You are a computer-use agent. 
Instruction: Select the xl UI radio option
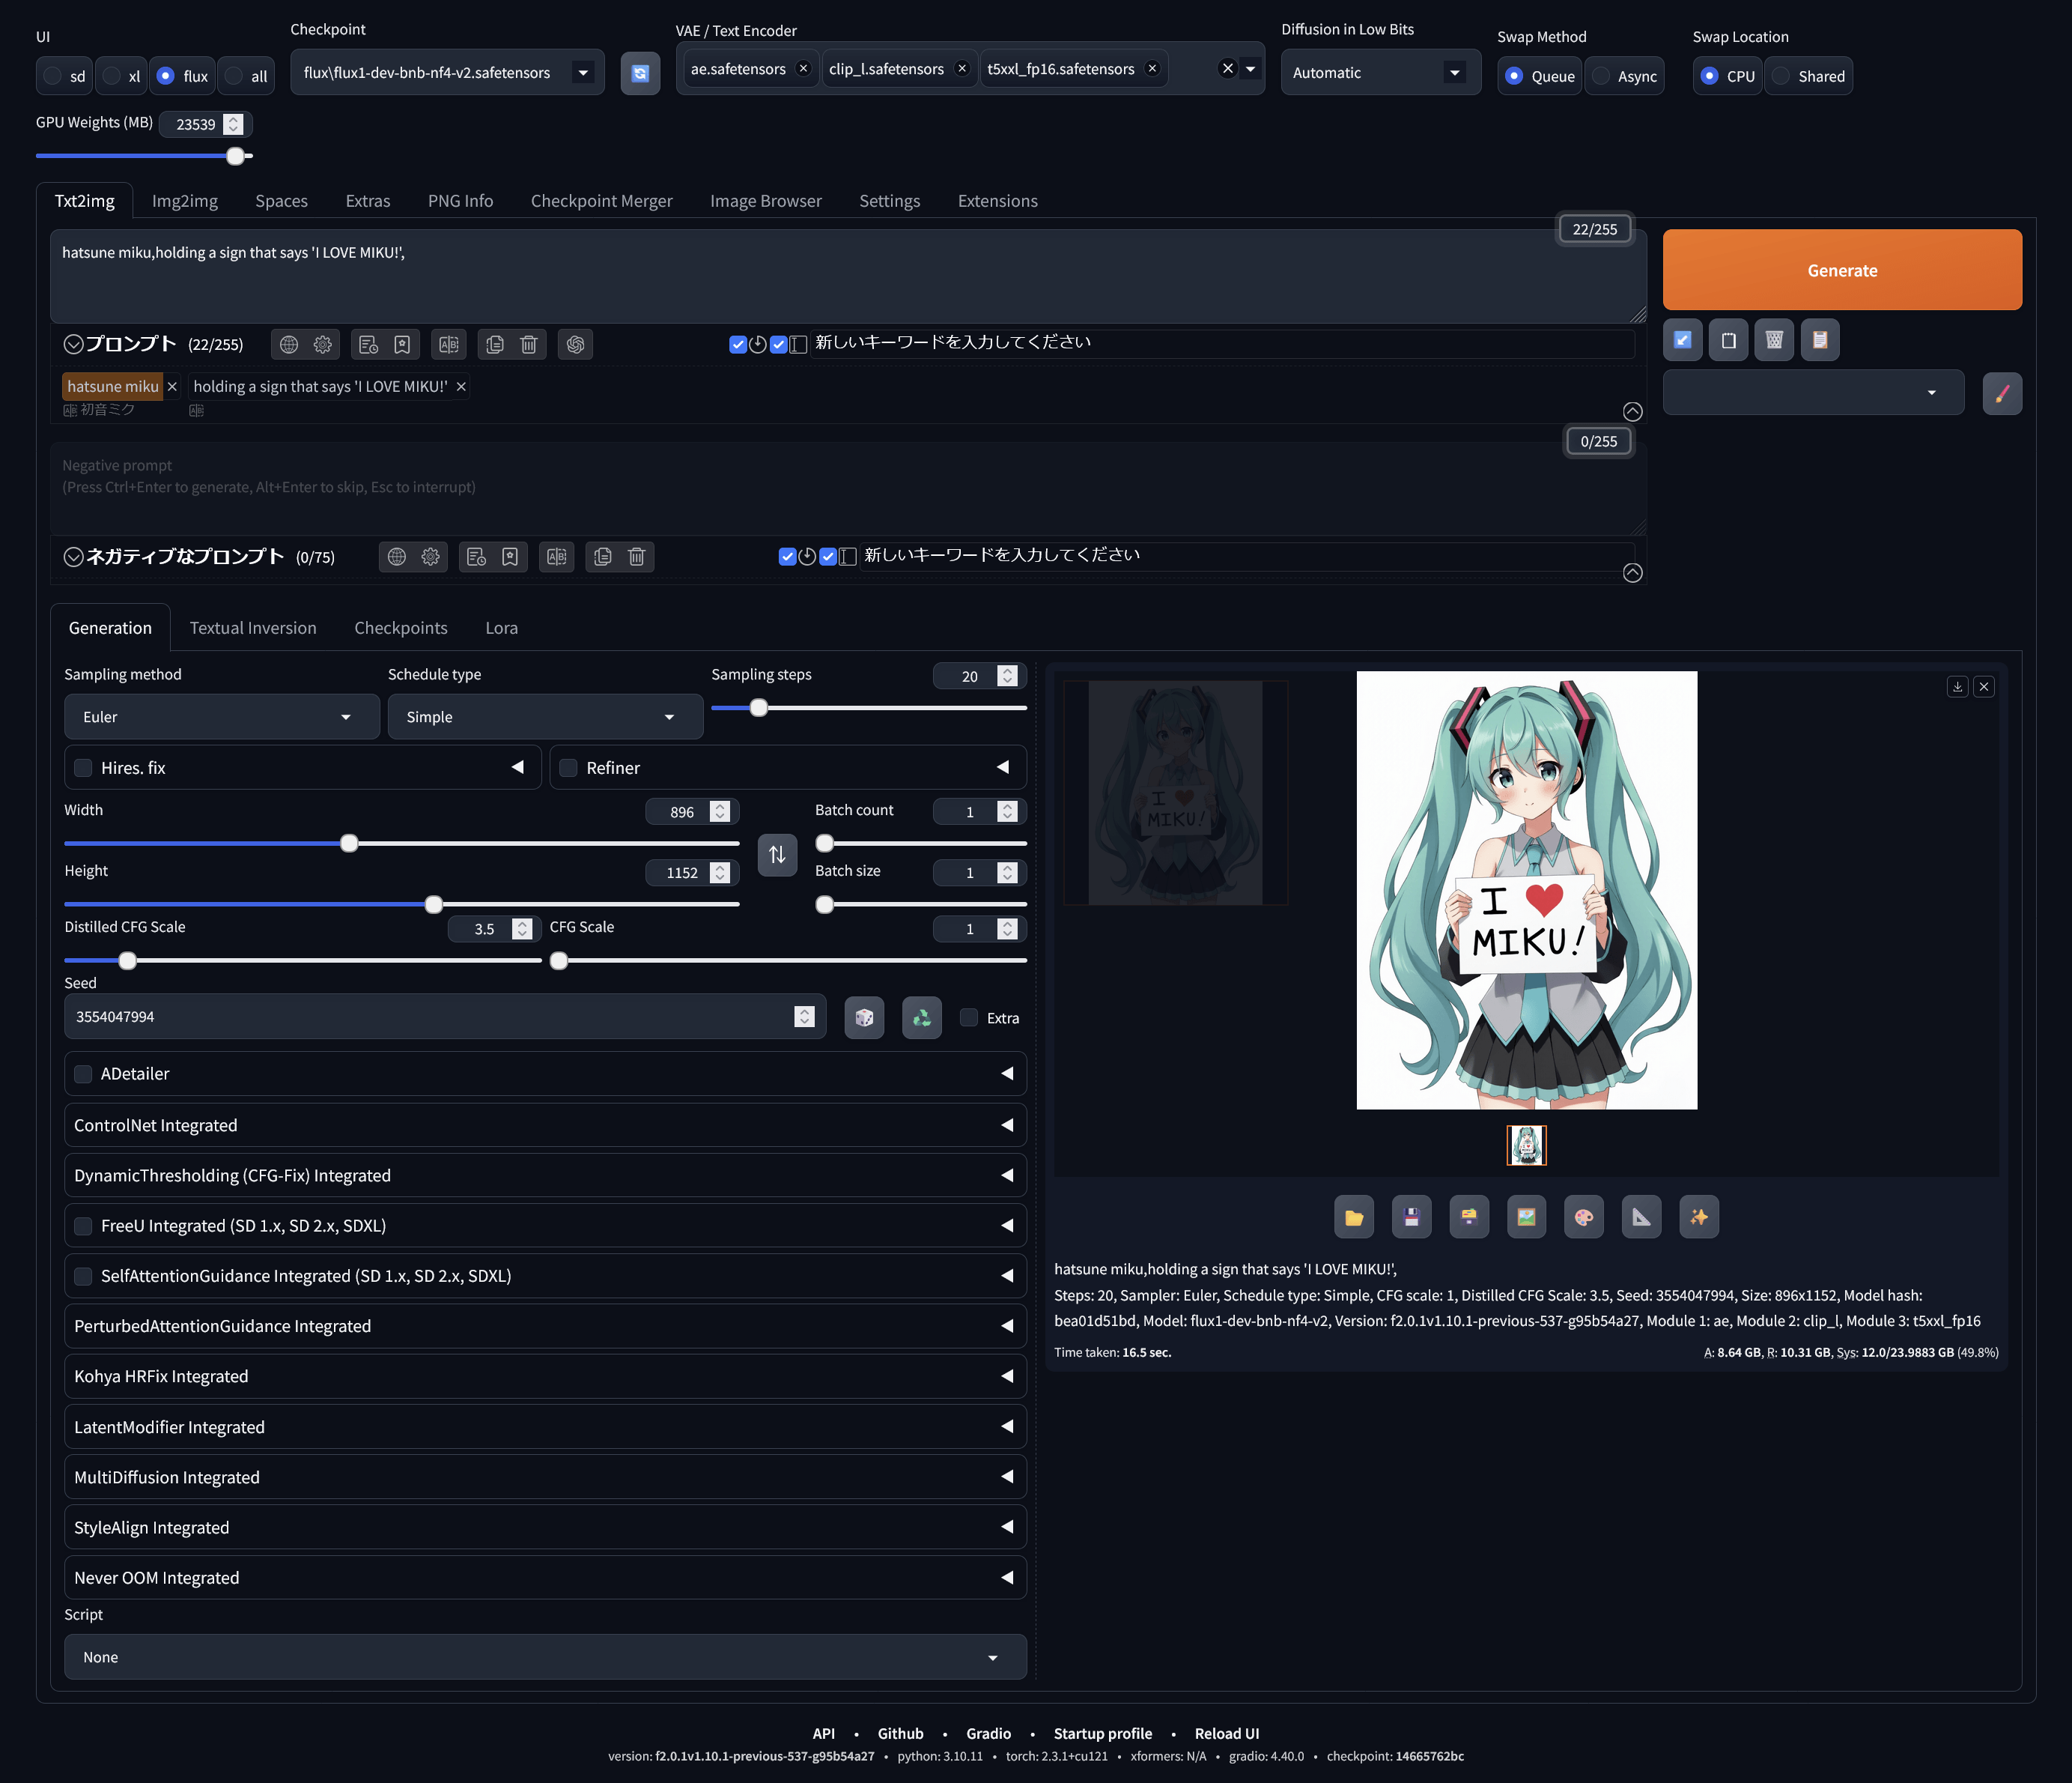(113, 76)
